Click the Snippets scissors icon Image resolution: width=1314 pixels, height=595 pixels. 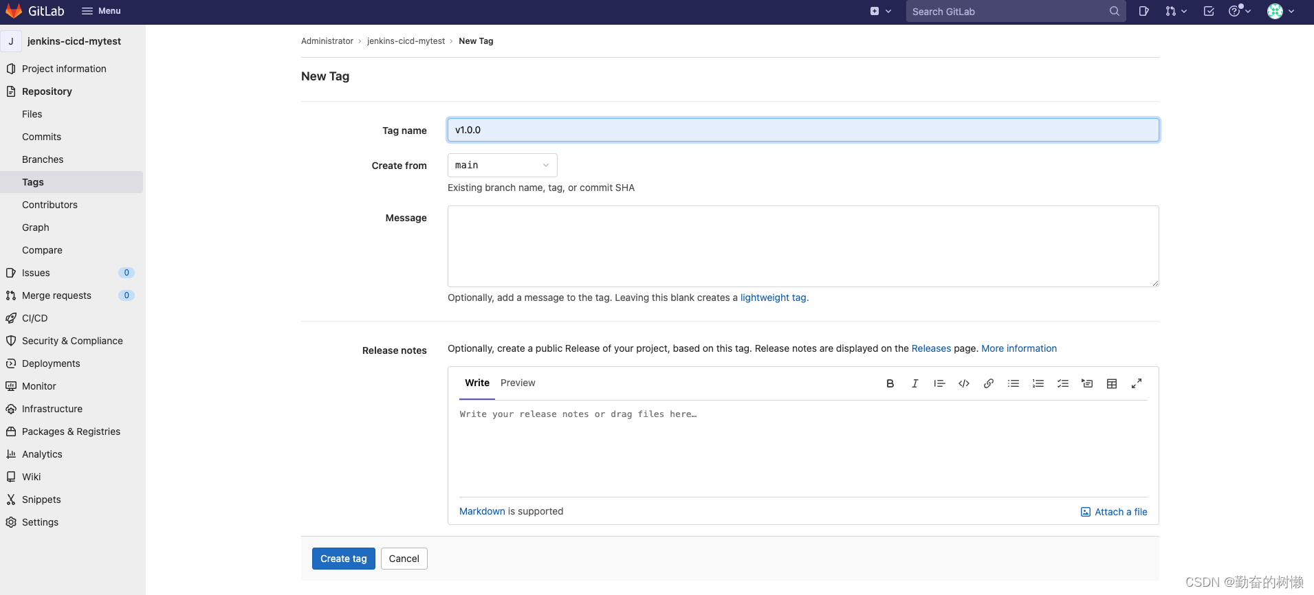coord(11,499)
